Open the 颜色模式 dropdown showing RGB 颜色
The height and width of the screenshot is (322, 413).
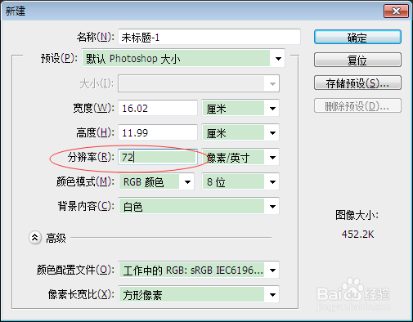156,181
